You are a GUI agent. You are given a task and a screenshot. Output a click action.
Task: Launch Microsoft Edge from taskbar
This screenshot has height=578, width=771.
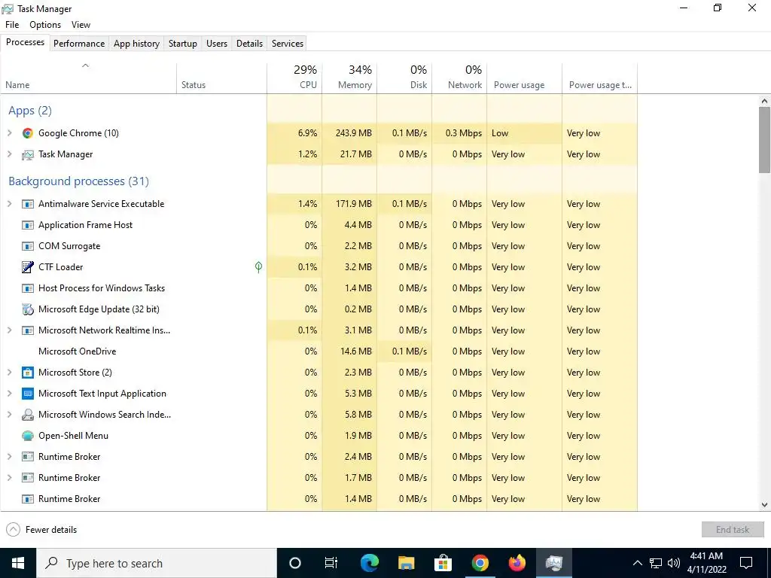(x=369, y=563)
